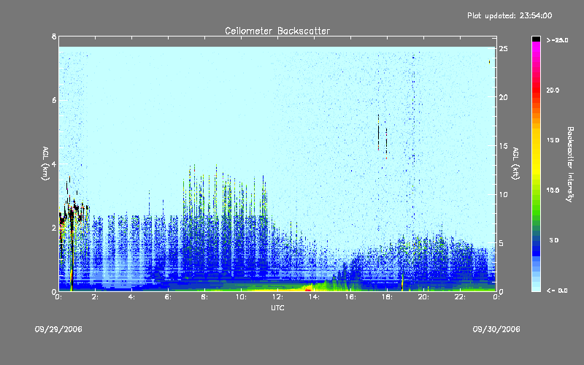Click the 'AGL (km)' left axis label

45,164
